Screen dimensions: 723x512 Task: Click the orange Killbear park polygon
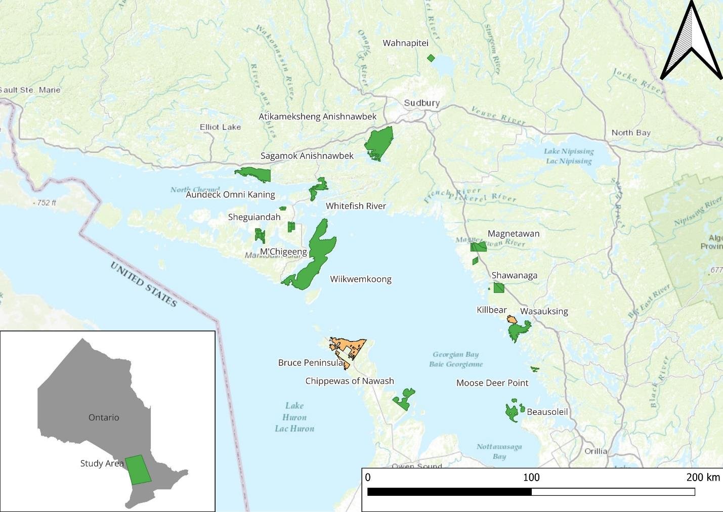tap(512, 320)
